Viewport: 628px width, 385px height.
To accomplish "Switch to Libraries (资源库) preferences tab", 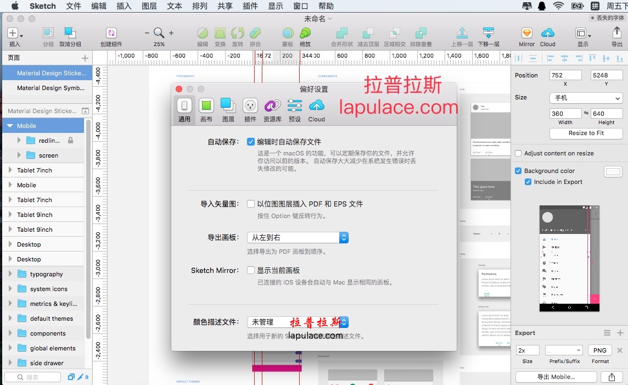I will pyautogui.click(x=272, y=110).
